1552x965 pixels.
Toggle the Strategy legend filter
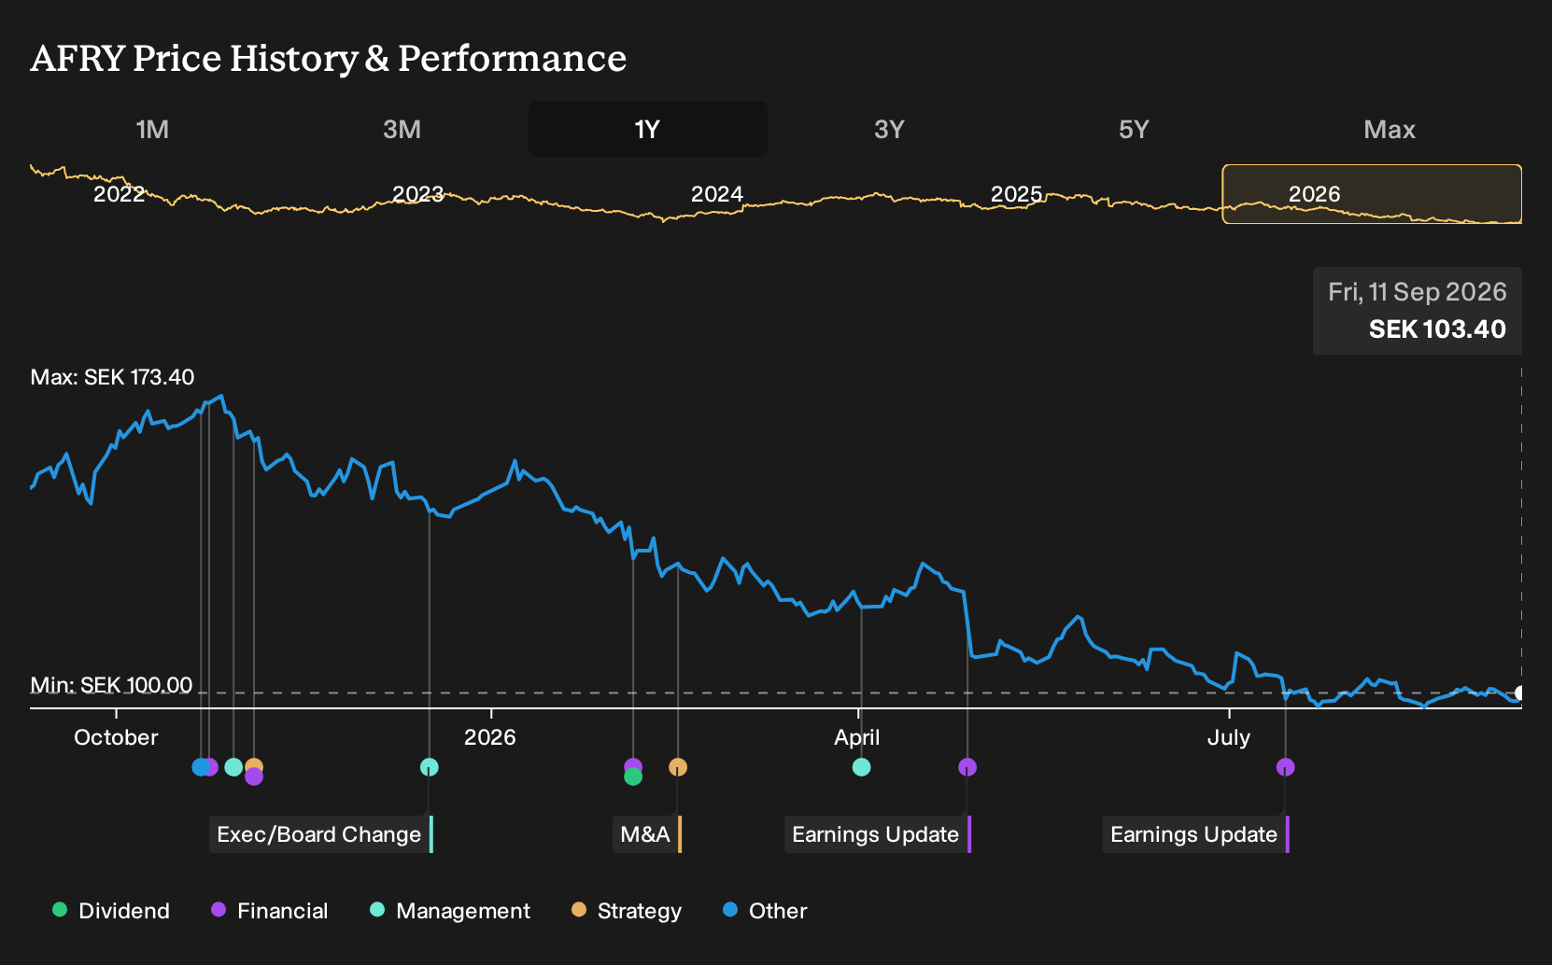coord(627,911)
